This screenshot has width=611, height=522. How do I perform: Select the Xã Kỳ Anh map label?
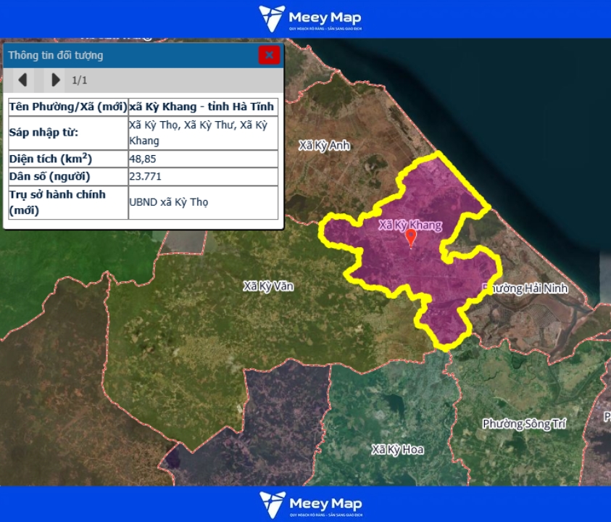click(x=324, y=146)
